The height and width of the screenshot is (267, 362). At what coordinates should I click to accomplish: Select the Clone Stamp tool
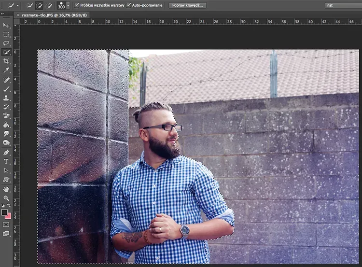[x=6, y=98]
